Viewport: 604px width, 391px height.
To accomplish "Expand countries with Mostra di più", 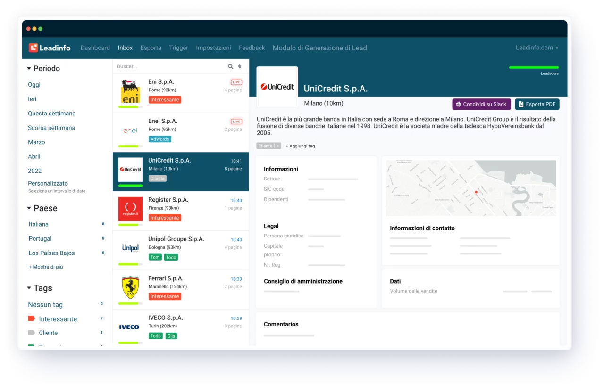I will pyautogui.click(x=46, y=267).
